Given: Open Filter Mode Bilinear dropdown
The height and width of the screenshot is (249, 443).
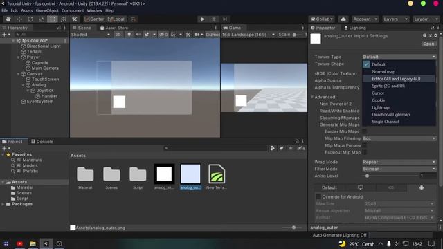Looking at the screenshot, I should 399,169.
